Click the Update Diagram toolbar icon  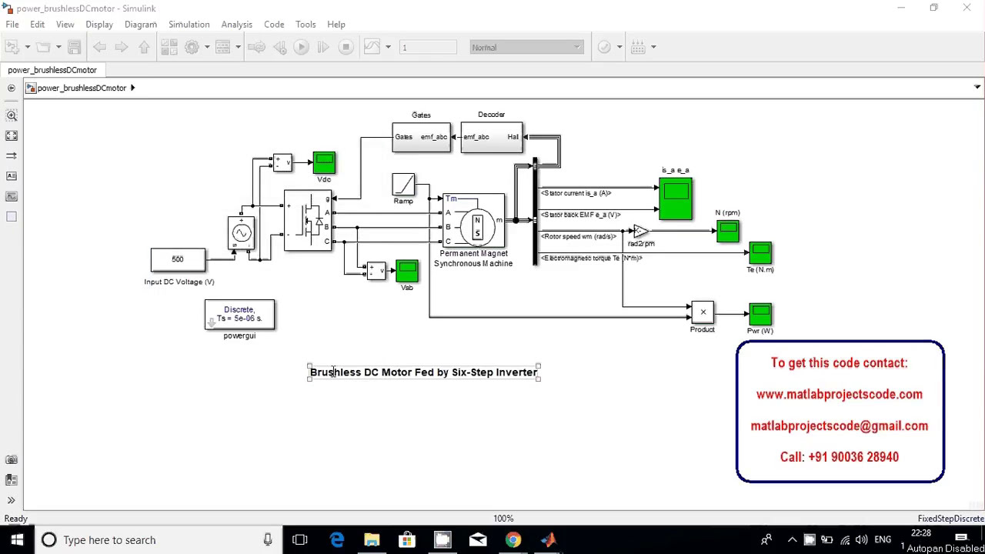[x=257, y=48]
